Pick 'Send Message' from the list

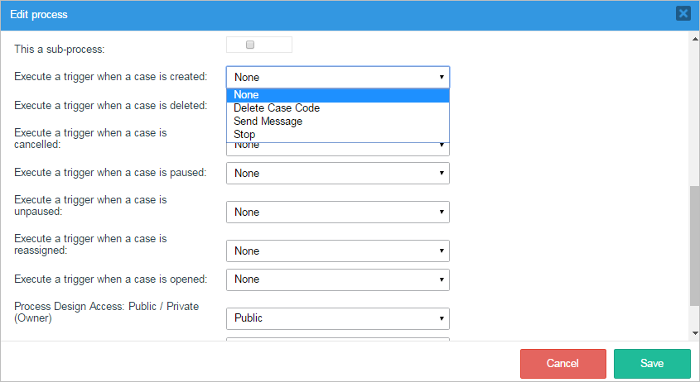pyautogui.click(x=337, y=122)
